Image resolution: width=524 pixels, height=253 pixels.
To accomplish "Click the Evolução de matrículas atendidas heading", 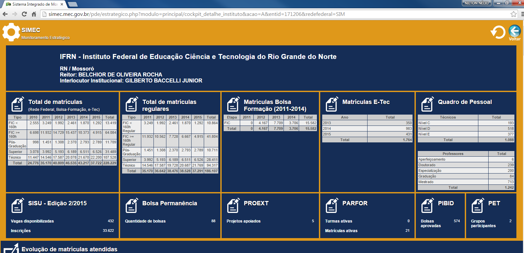I will [x=69, y=249].
